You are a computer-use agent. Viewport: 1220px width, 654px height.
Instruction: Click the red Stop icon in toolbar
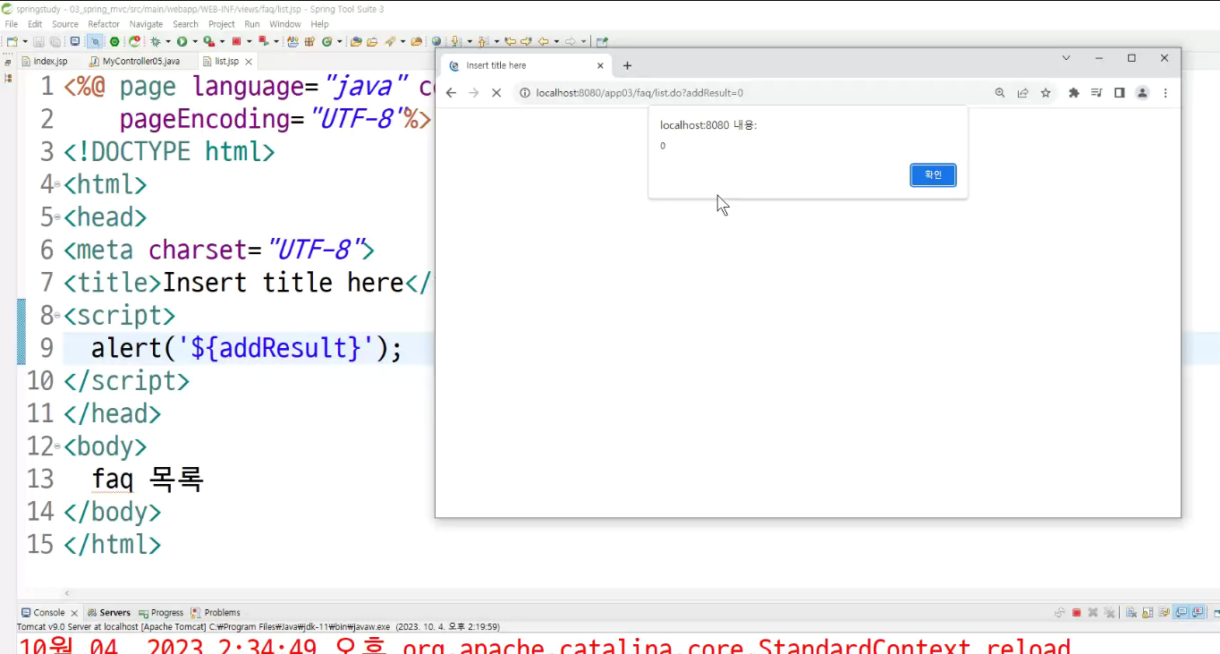pos(236,41)
